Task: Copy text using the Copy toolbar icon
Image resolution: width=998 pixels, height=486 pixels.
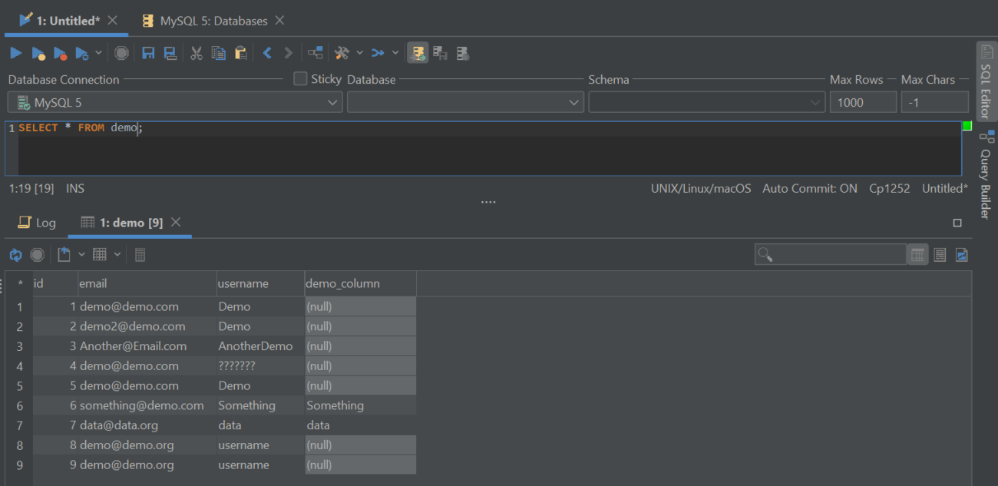Action: (x=217, y=52)
